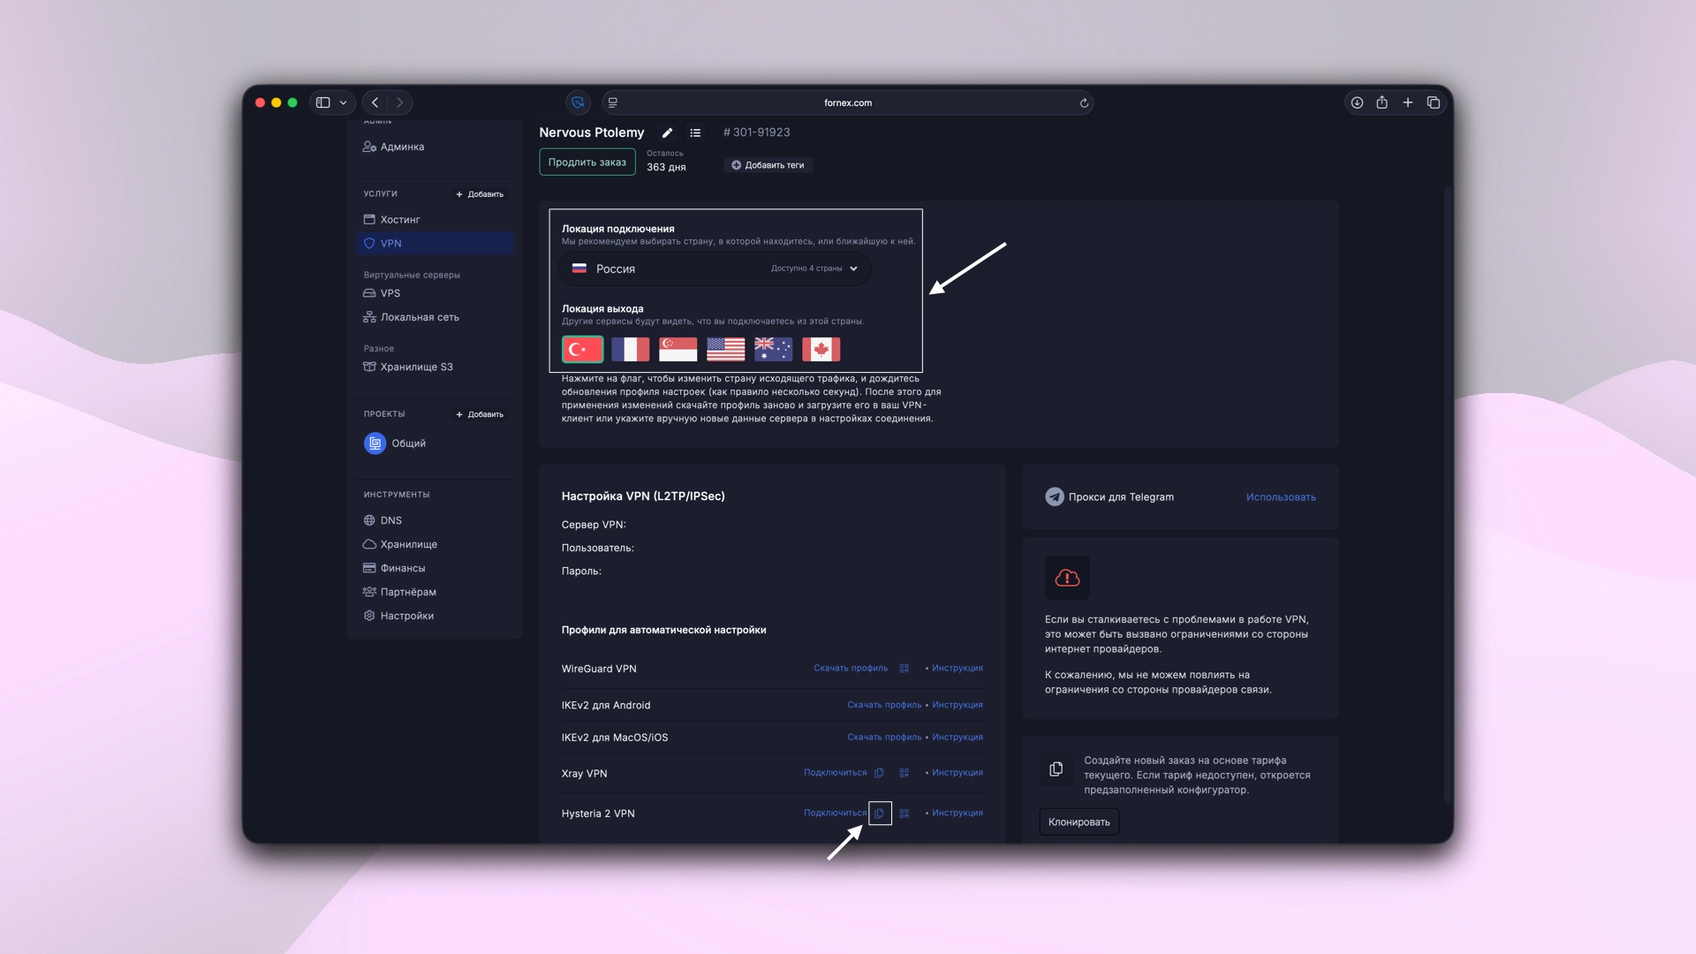
Task: Open the sidebar toggle dropdown in browser toolbar
Action: tap(344, 102)
